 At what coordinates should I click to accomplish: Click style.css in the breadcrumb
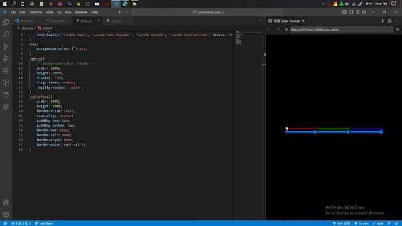[x=27, y=28]
